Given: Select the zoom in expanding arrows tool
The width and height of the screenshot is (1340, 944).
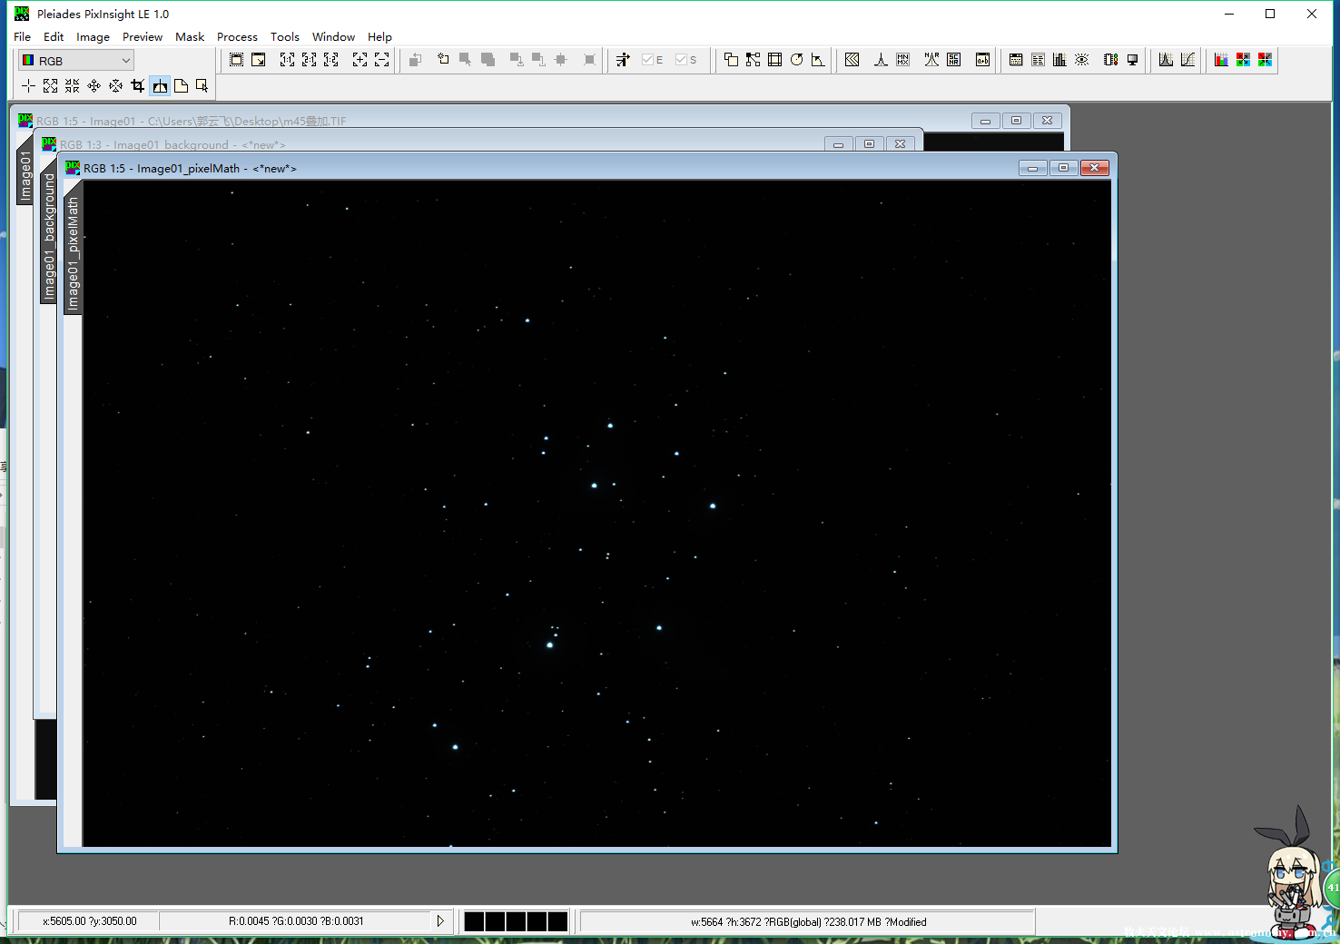Looking at the screenshot, I should pos(50,86).
